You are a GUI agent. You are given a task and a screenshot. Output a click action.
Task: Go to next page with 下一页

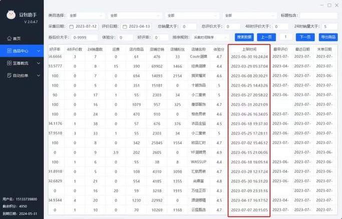coord(305,37)
